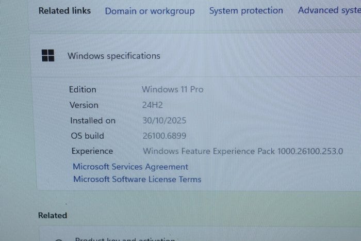Select Windows Feature Experience Pack value

click(x=243, y=151)
